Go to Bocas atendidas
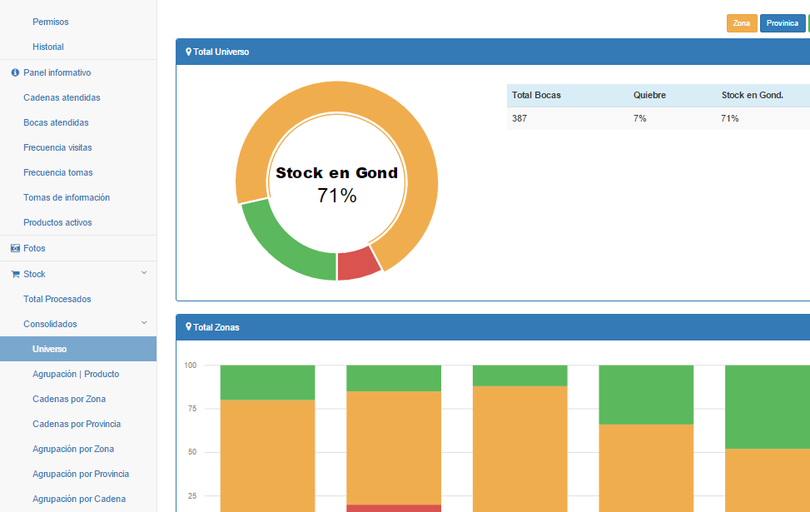 56,122
